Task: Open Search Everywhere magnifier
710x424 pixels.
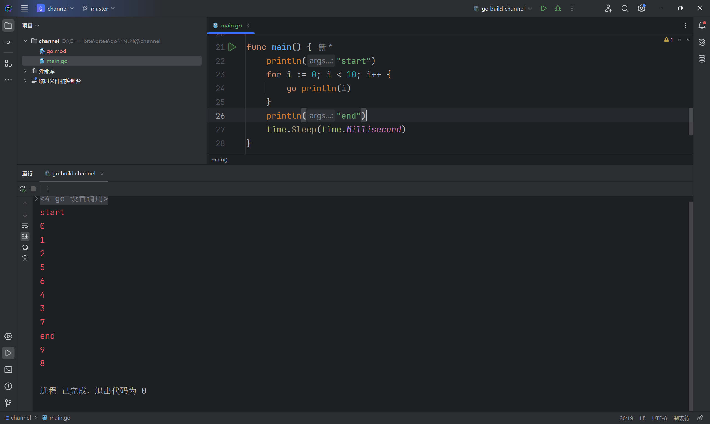Action: 625,8
